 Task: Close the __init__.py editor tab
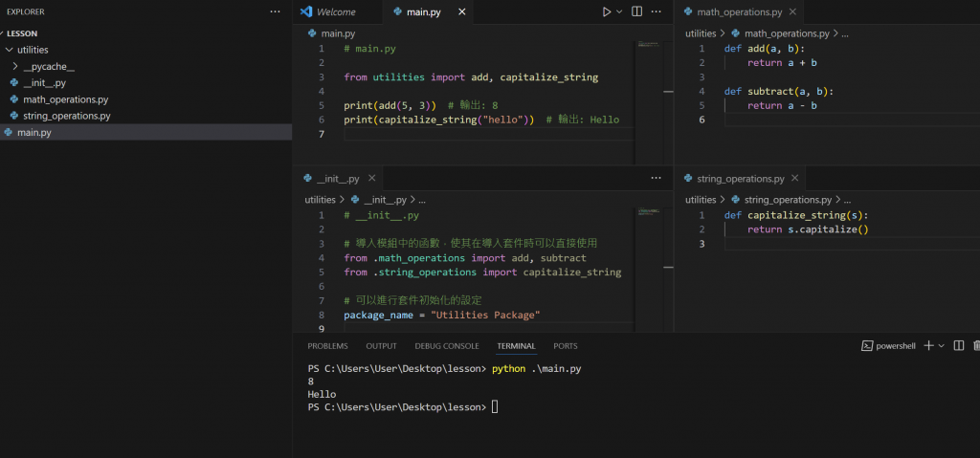pos(371,178)
